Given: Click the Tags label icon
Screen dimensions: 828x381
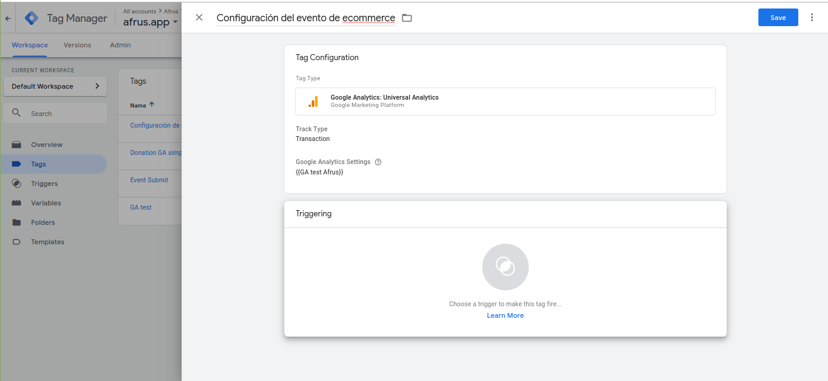Looking at the screenshot, I should (x=16, y=164).
